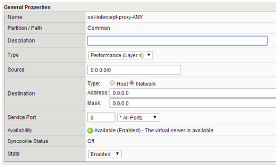Click the arrow on the All Ports selector
The height and width of the screenshot is (167, 278).
coord(155,117)
